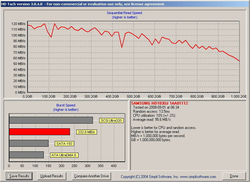Viewport: 250px width, 182px height.
Task: Close the dialog with Done
Action: click(x=234, y=176)
